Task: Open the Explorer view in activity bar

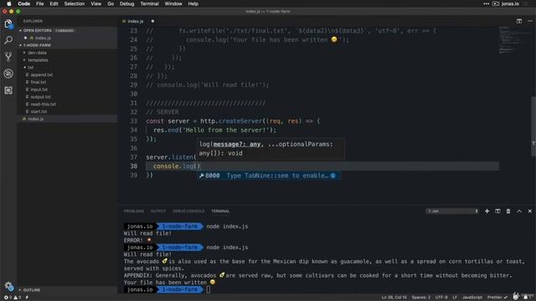Action: 8,24
